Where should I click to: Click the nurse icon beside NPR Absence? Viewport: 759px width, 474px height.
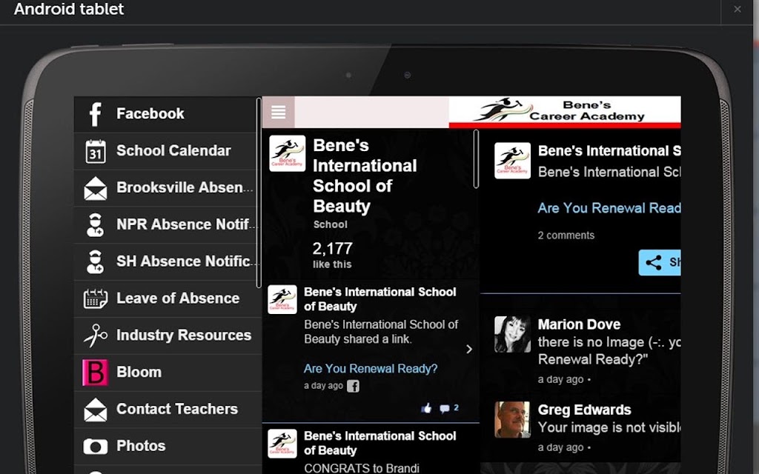(x=96, y=225)
